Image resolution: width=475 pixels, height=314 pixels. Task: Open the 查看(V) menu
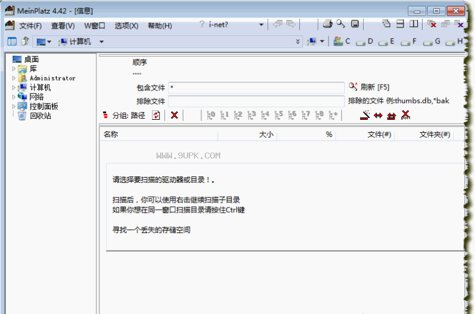click(x=62, y=26)
